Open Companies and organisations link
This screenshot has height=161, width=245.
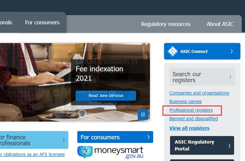tap(199, 93)
